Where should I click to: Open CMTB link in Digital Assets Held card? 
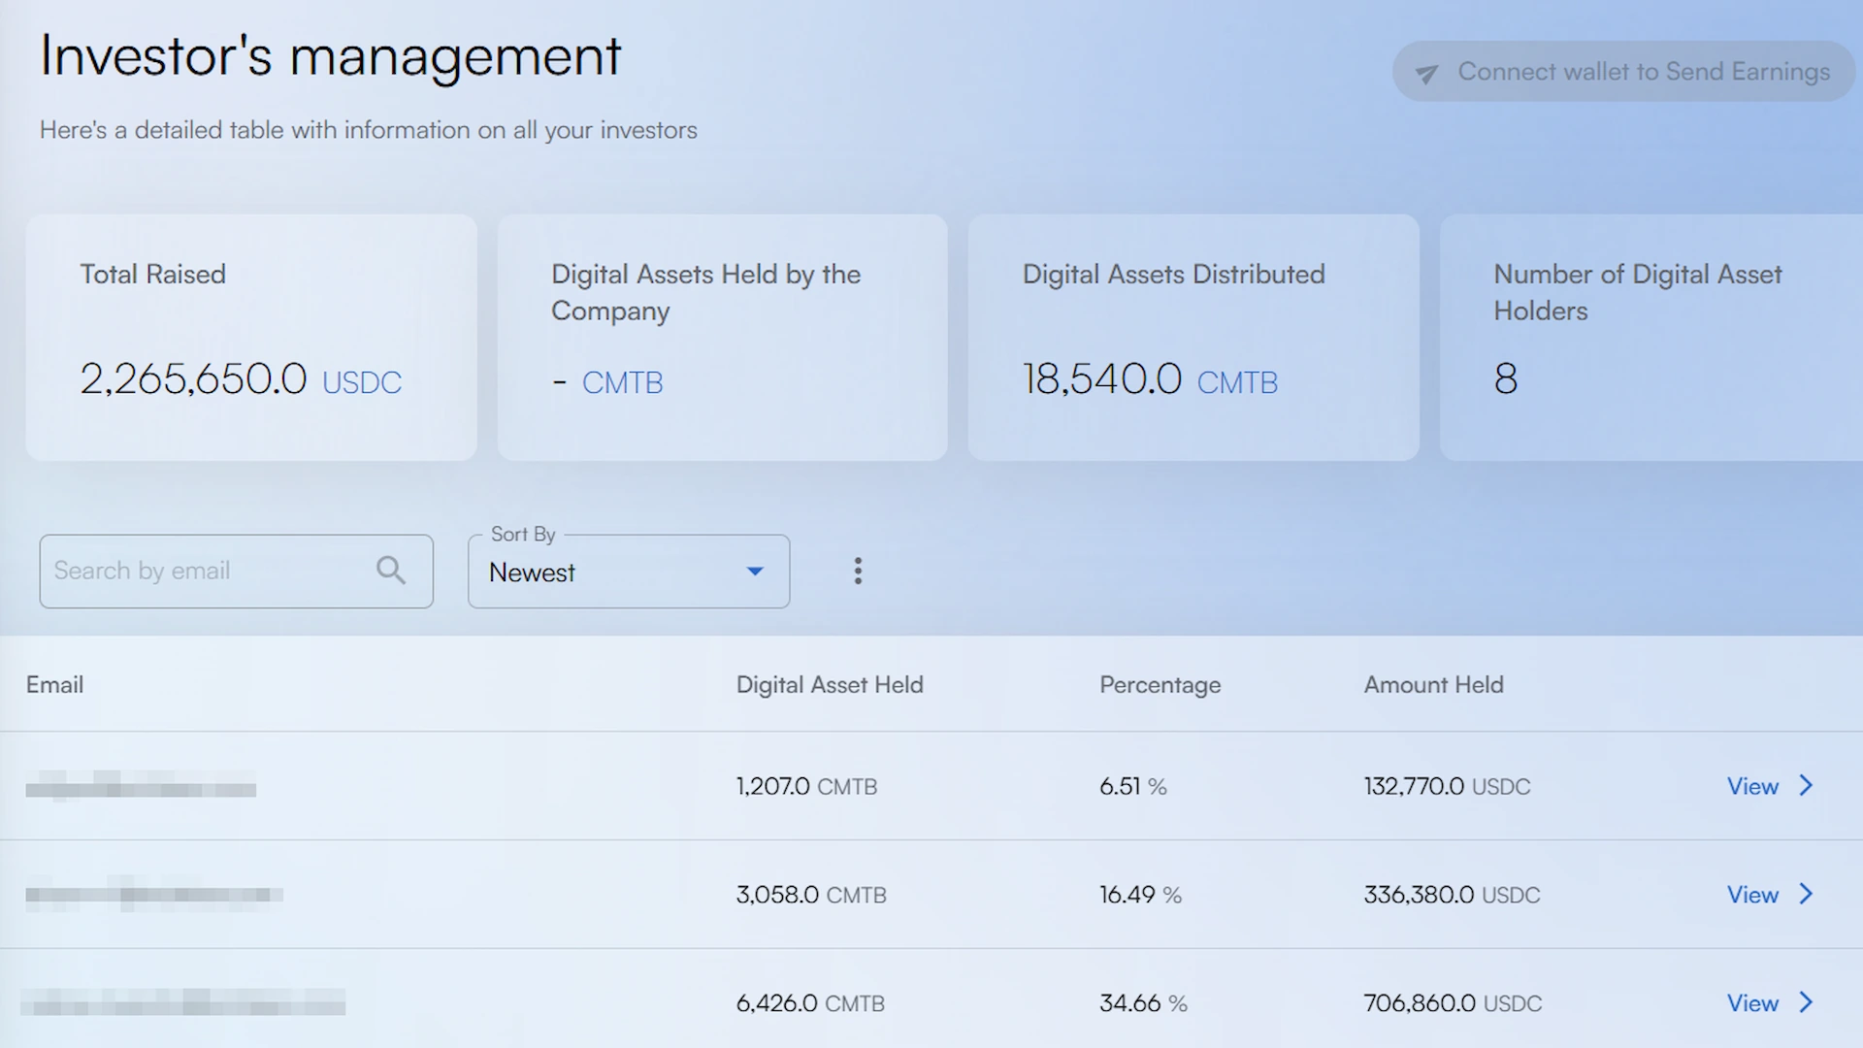pos(622,382)
